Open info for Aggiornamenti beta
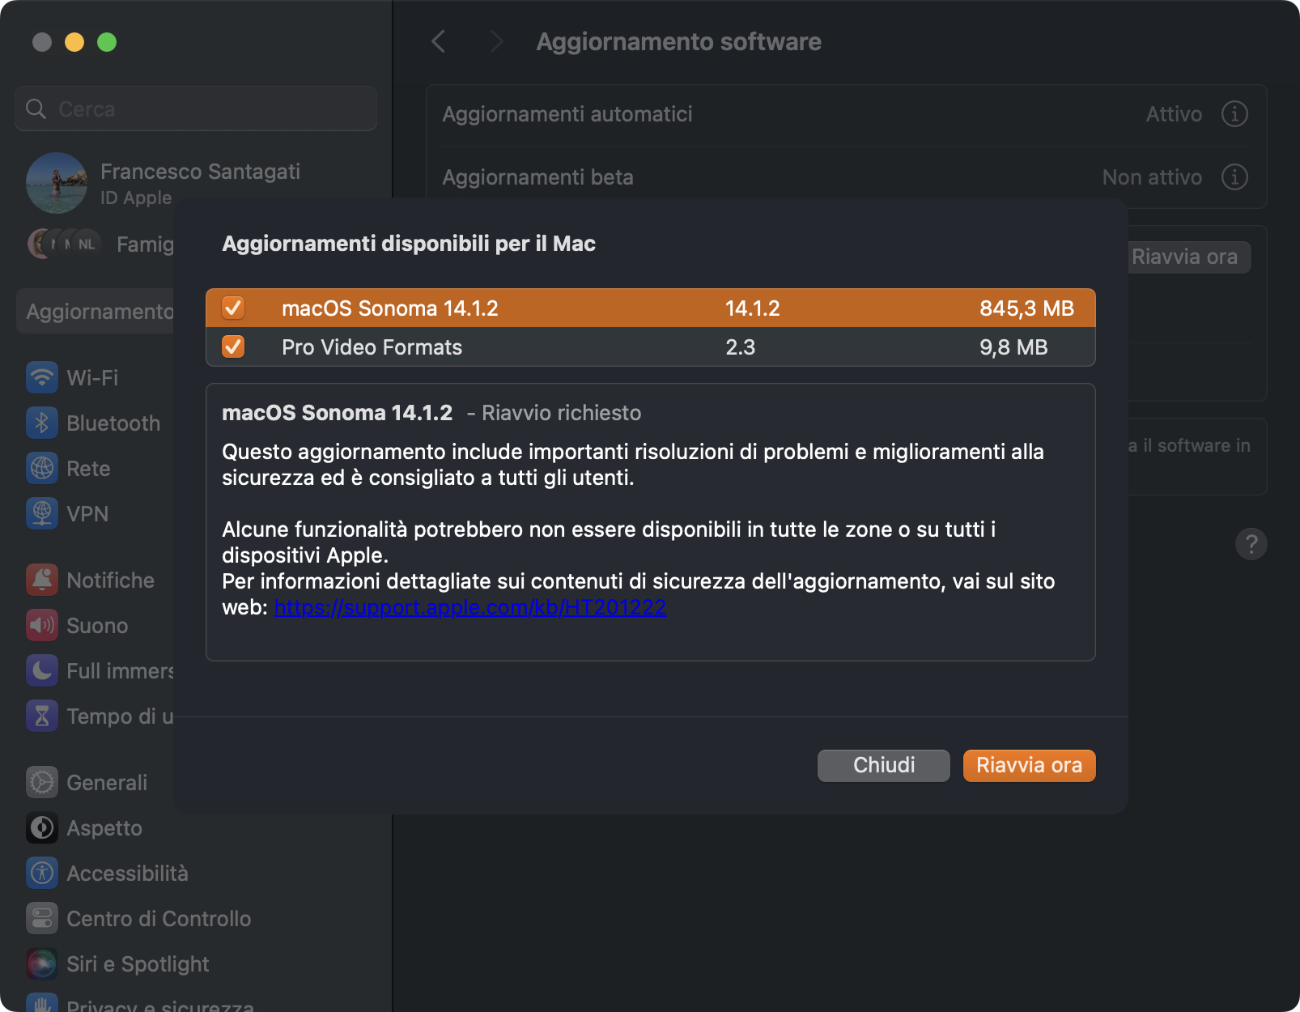 tap(1234, 176)
